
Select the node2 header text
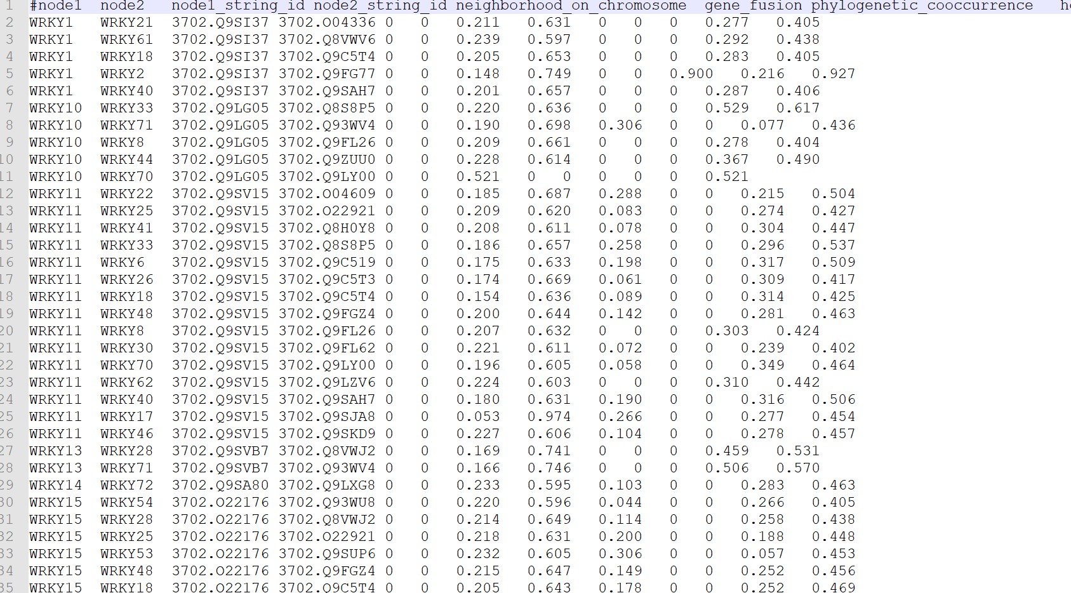[122, 6]
